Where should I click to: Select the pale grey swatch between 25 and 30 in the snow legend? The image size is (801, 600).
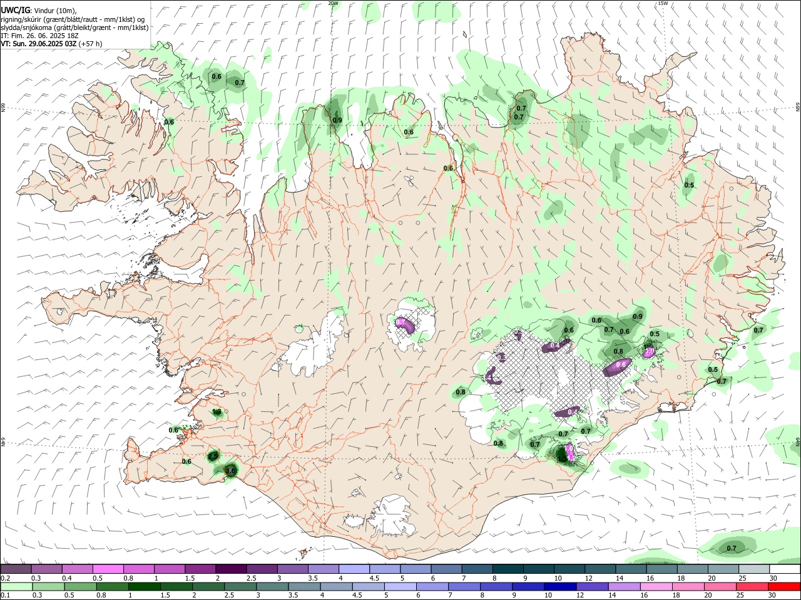[x=754, y=569]
